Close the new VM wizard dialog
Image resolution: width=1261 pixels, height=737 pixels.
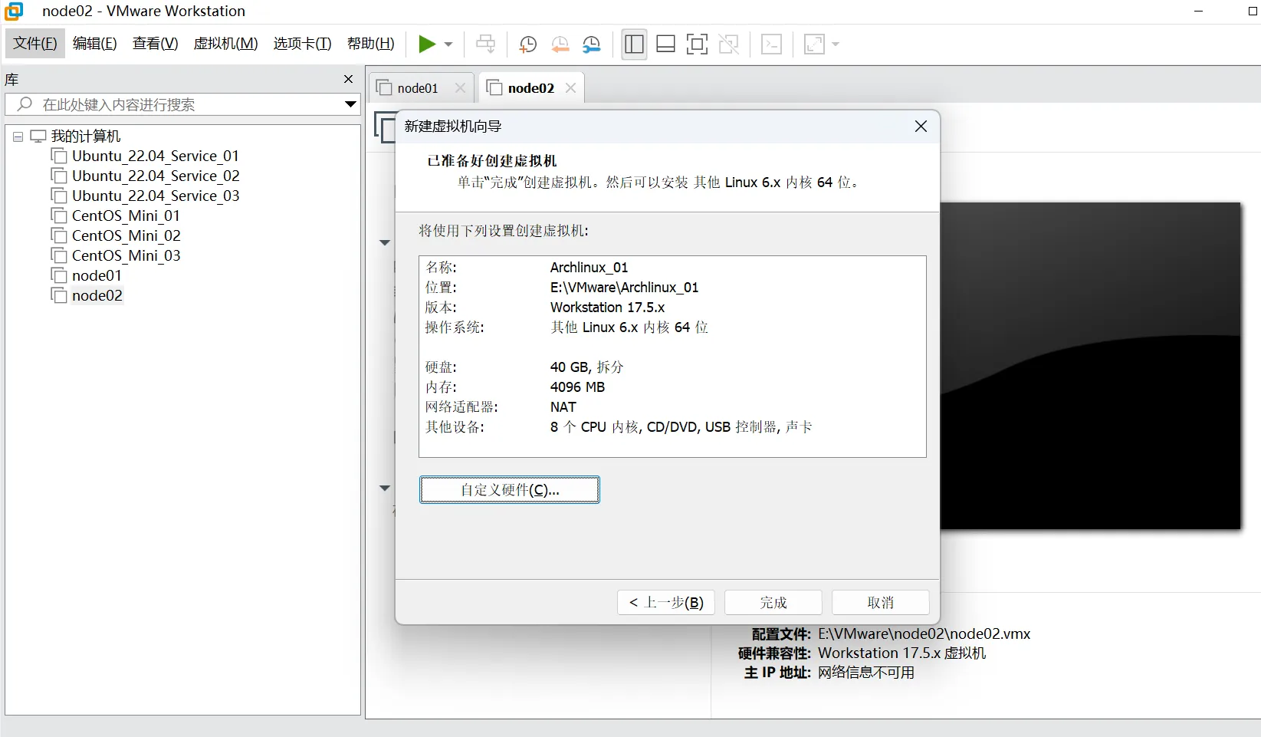coord(921,127)
